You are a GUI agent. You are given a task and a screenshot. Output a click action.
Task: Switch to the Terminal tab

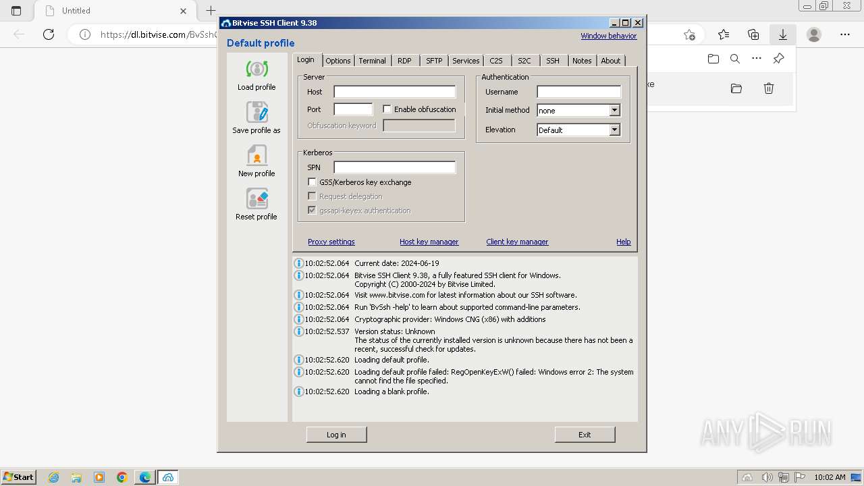pyautogui.click(x=372, y=61)
